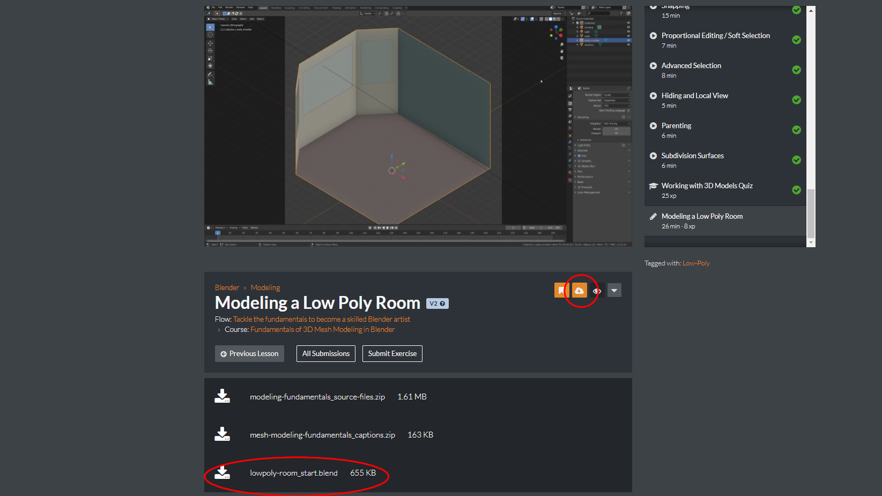882x496 pixels.
Task: Click download icon for modeling-fundamentals_source-files.zip
Action: [222, 396]
